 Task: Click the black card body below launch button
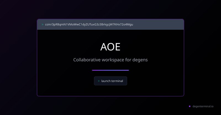pyautogui.click(x=110, y=91)
